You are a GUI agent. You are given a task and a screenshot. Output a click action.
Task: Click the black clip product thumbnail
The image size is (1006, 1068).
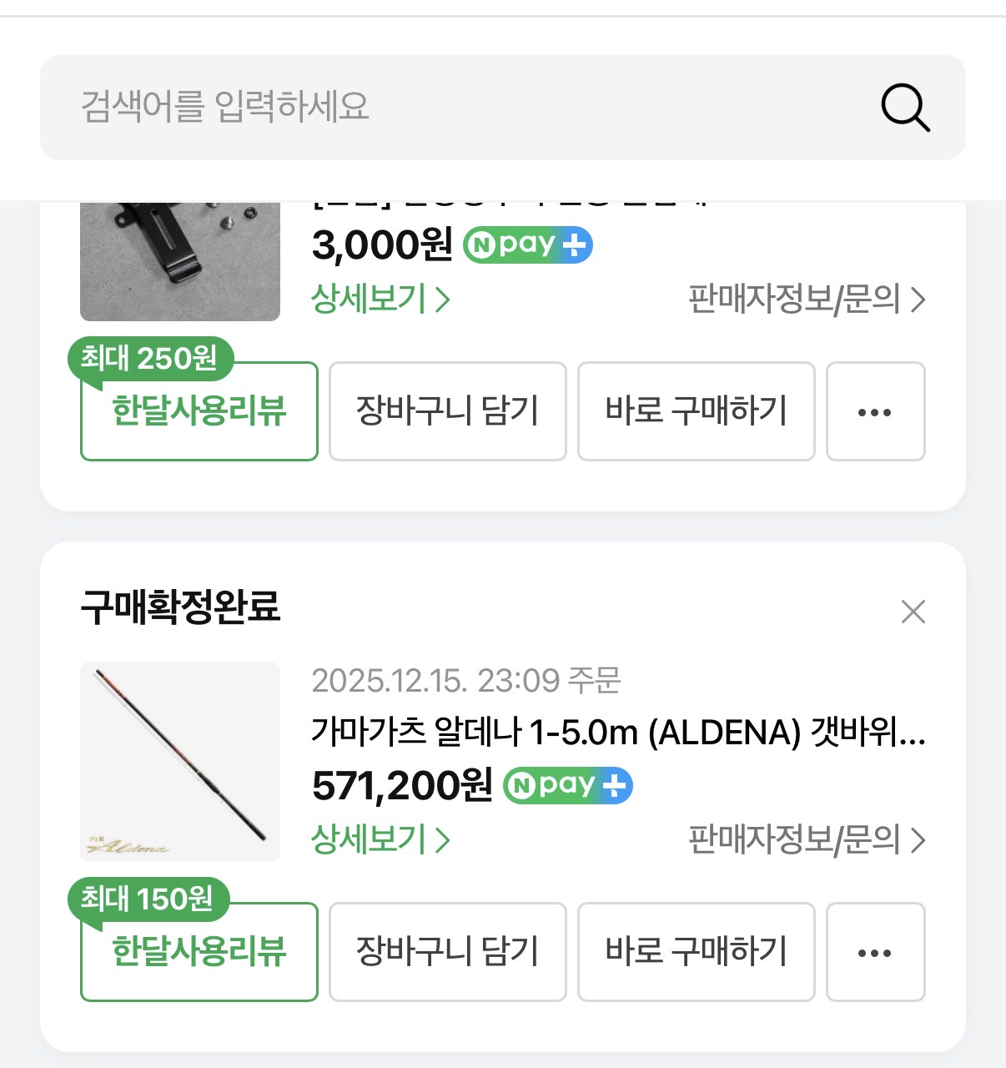click(180, 260)
